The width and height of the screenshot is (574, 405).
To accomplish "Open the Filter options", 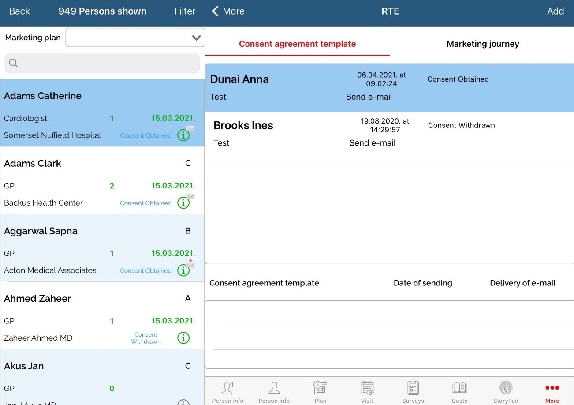I will 184,11.
